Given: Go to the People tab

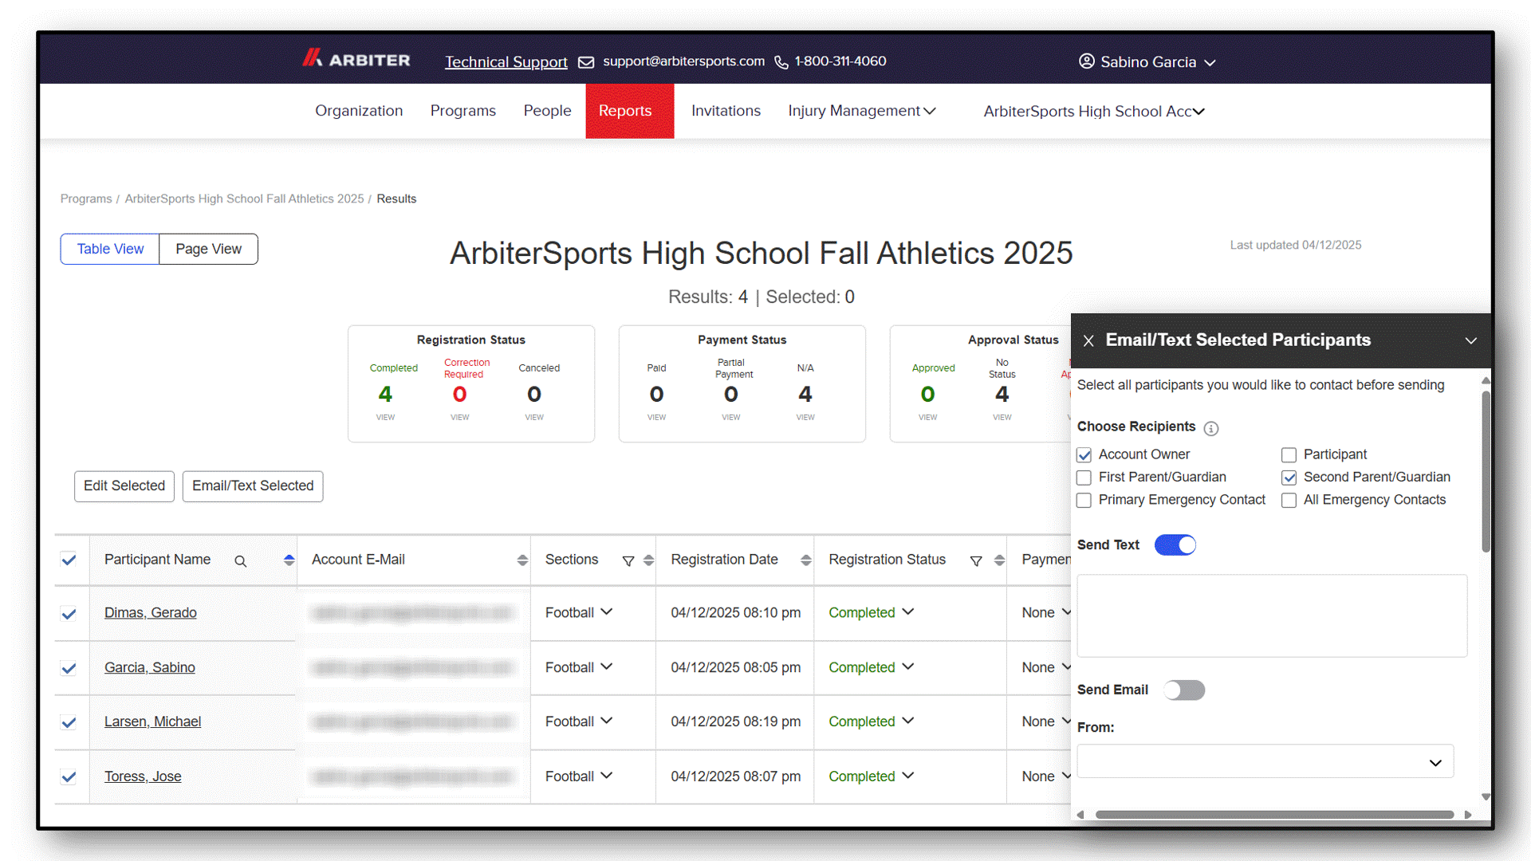Looking at the screenshot, I should click(547, 111).
